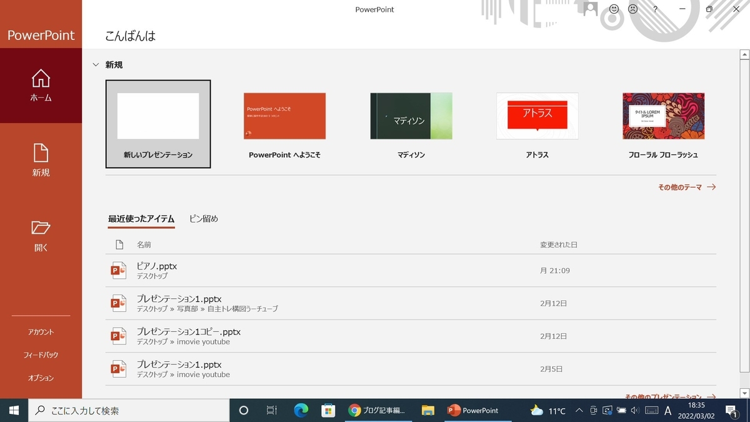Open the 開く folder sidebar icon
750x422 pixels.
click(41, 235)
